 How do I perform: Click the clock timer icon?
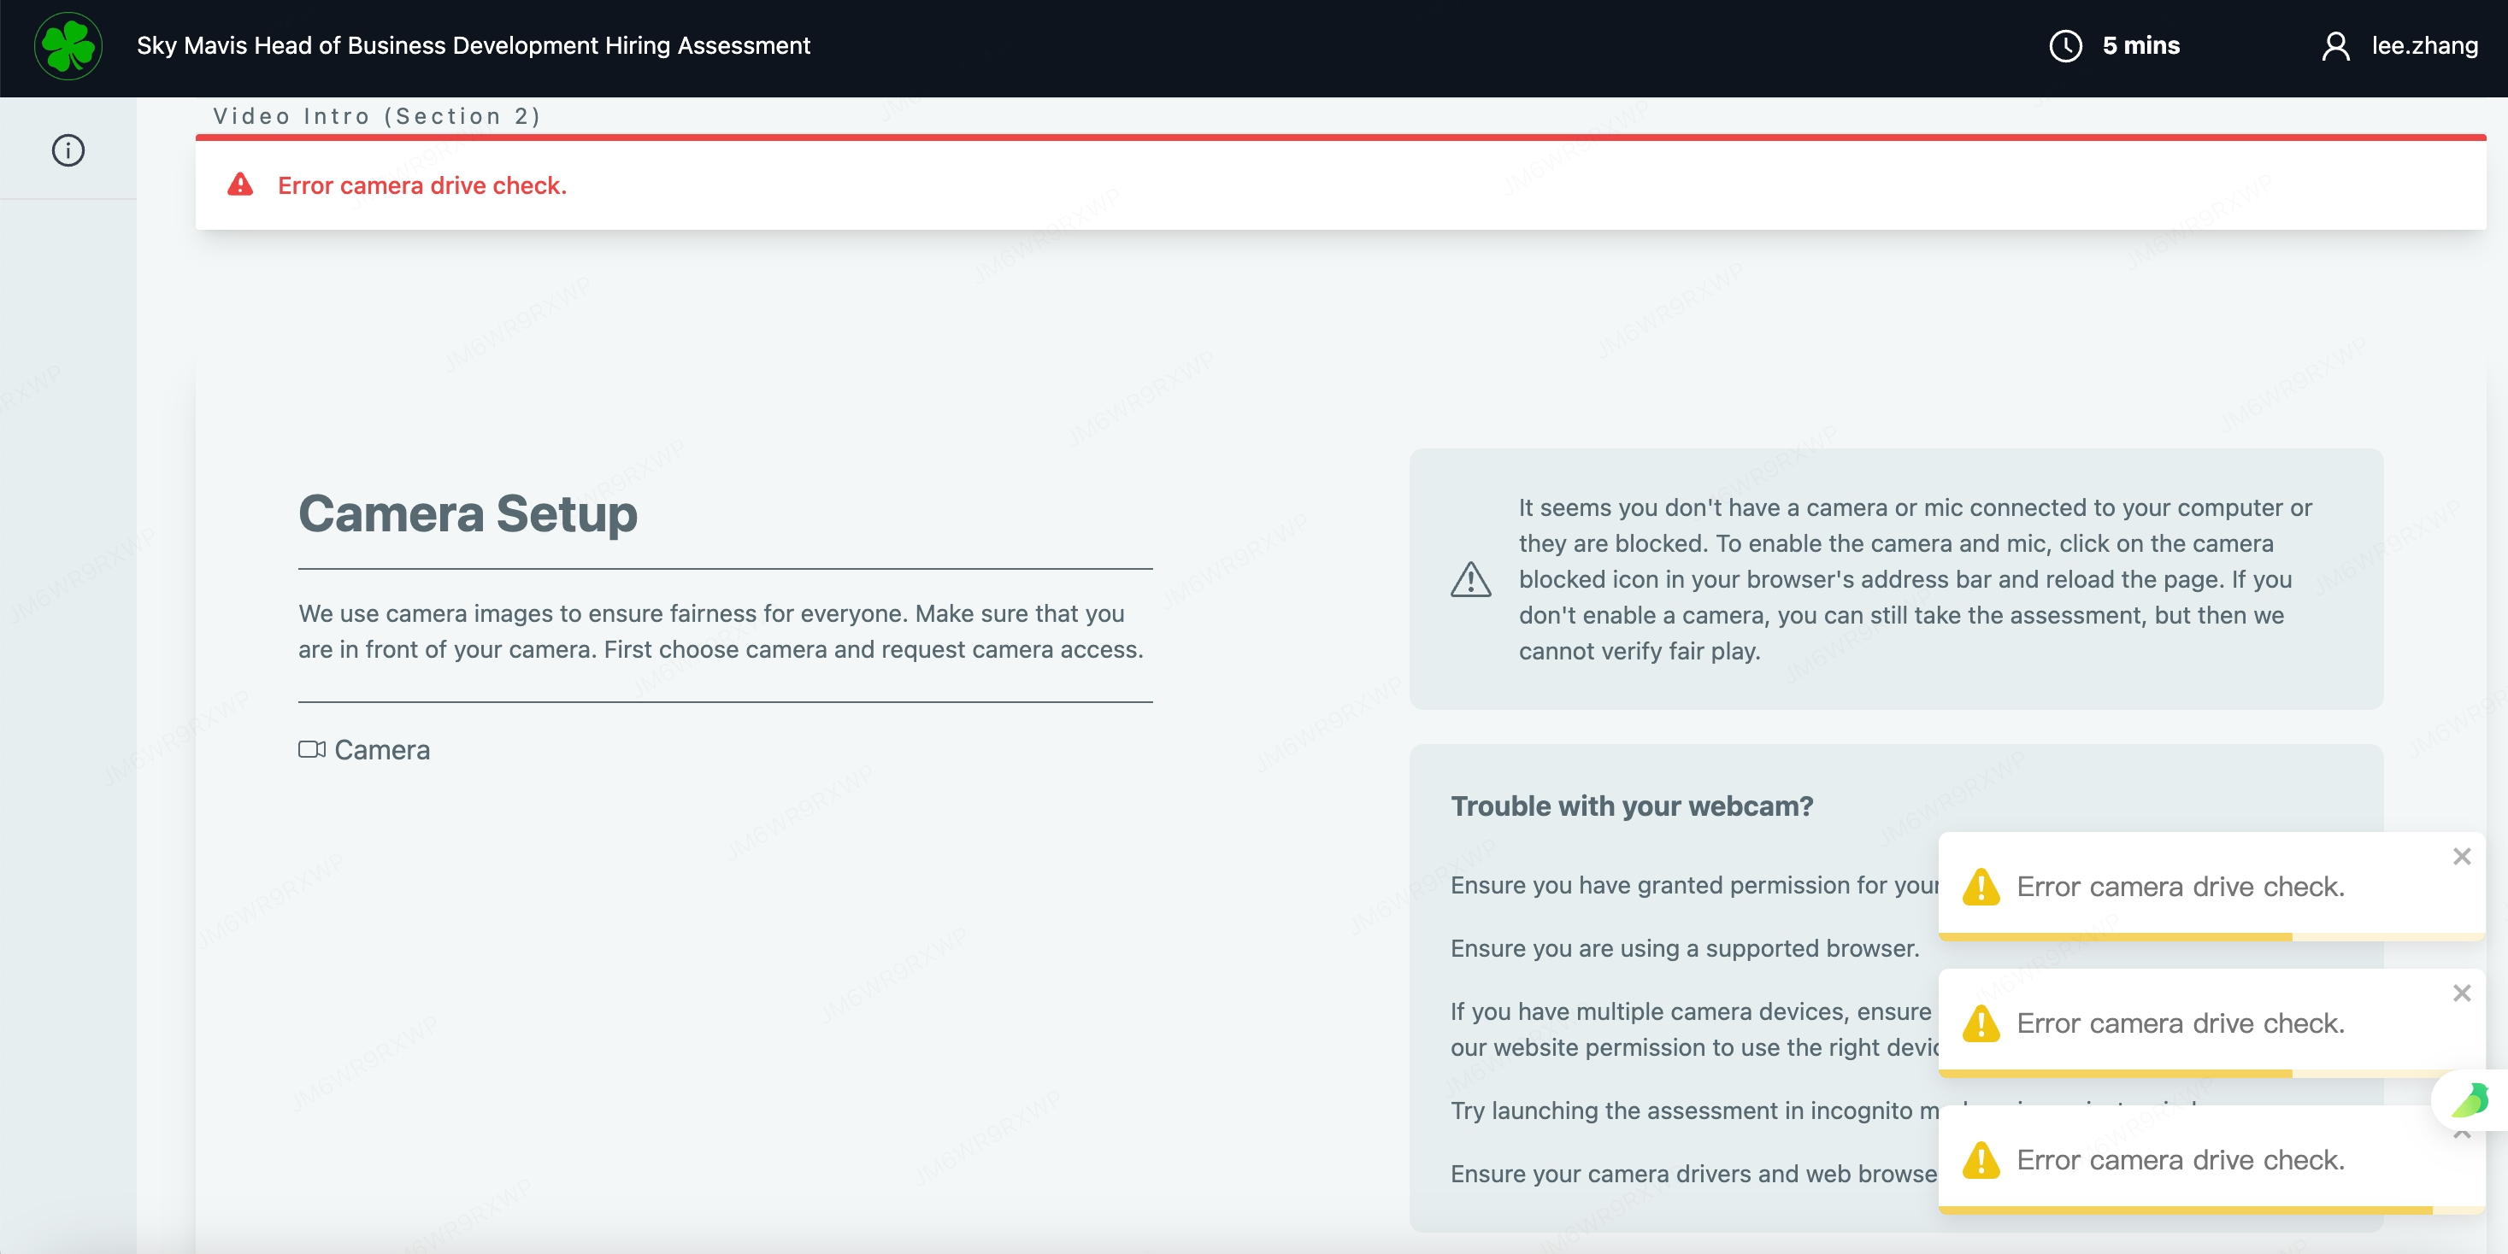tap(2065, 46)
